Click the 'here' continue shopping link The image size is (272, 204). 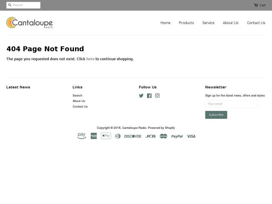coord(90,59)
